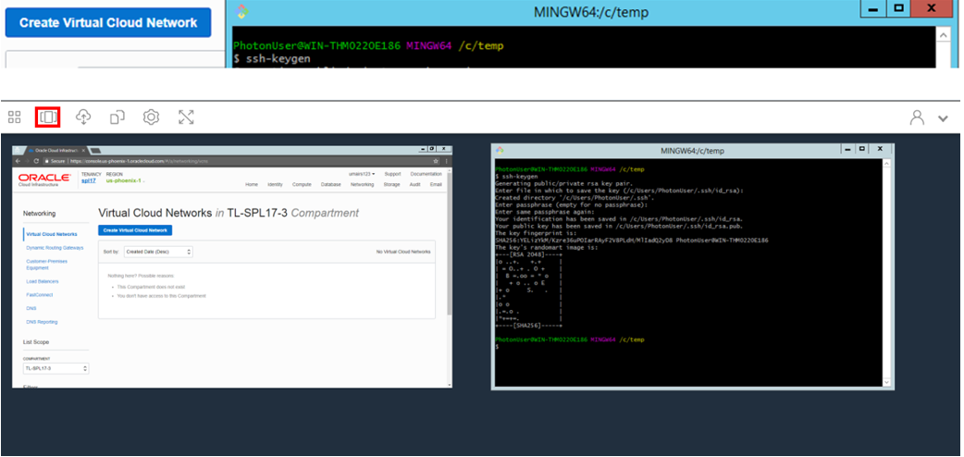Screen dimensions: 964x457
Task: Open the Networking menu item
Action: [x=362, y=184]
